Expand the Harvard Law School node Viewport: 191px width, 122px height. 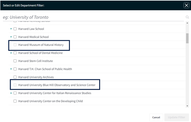pyautogui.click(x=11, y=29)
